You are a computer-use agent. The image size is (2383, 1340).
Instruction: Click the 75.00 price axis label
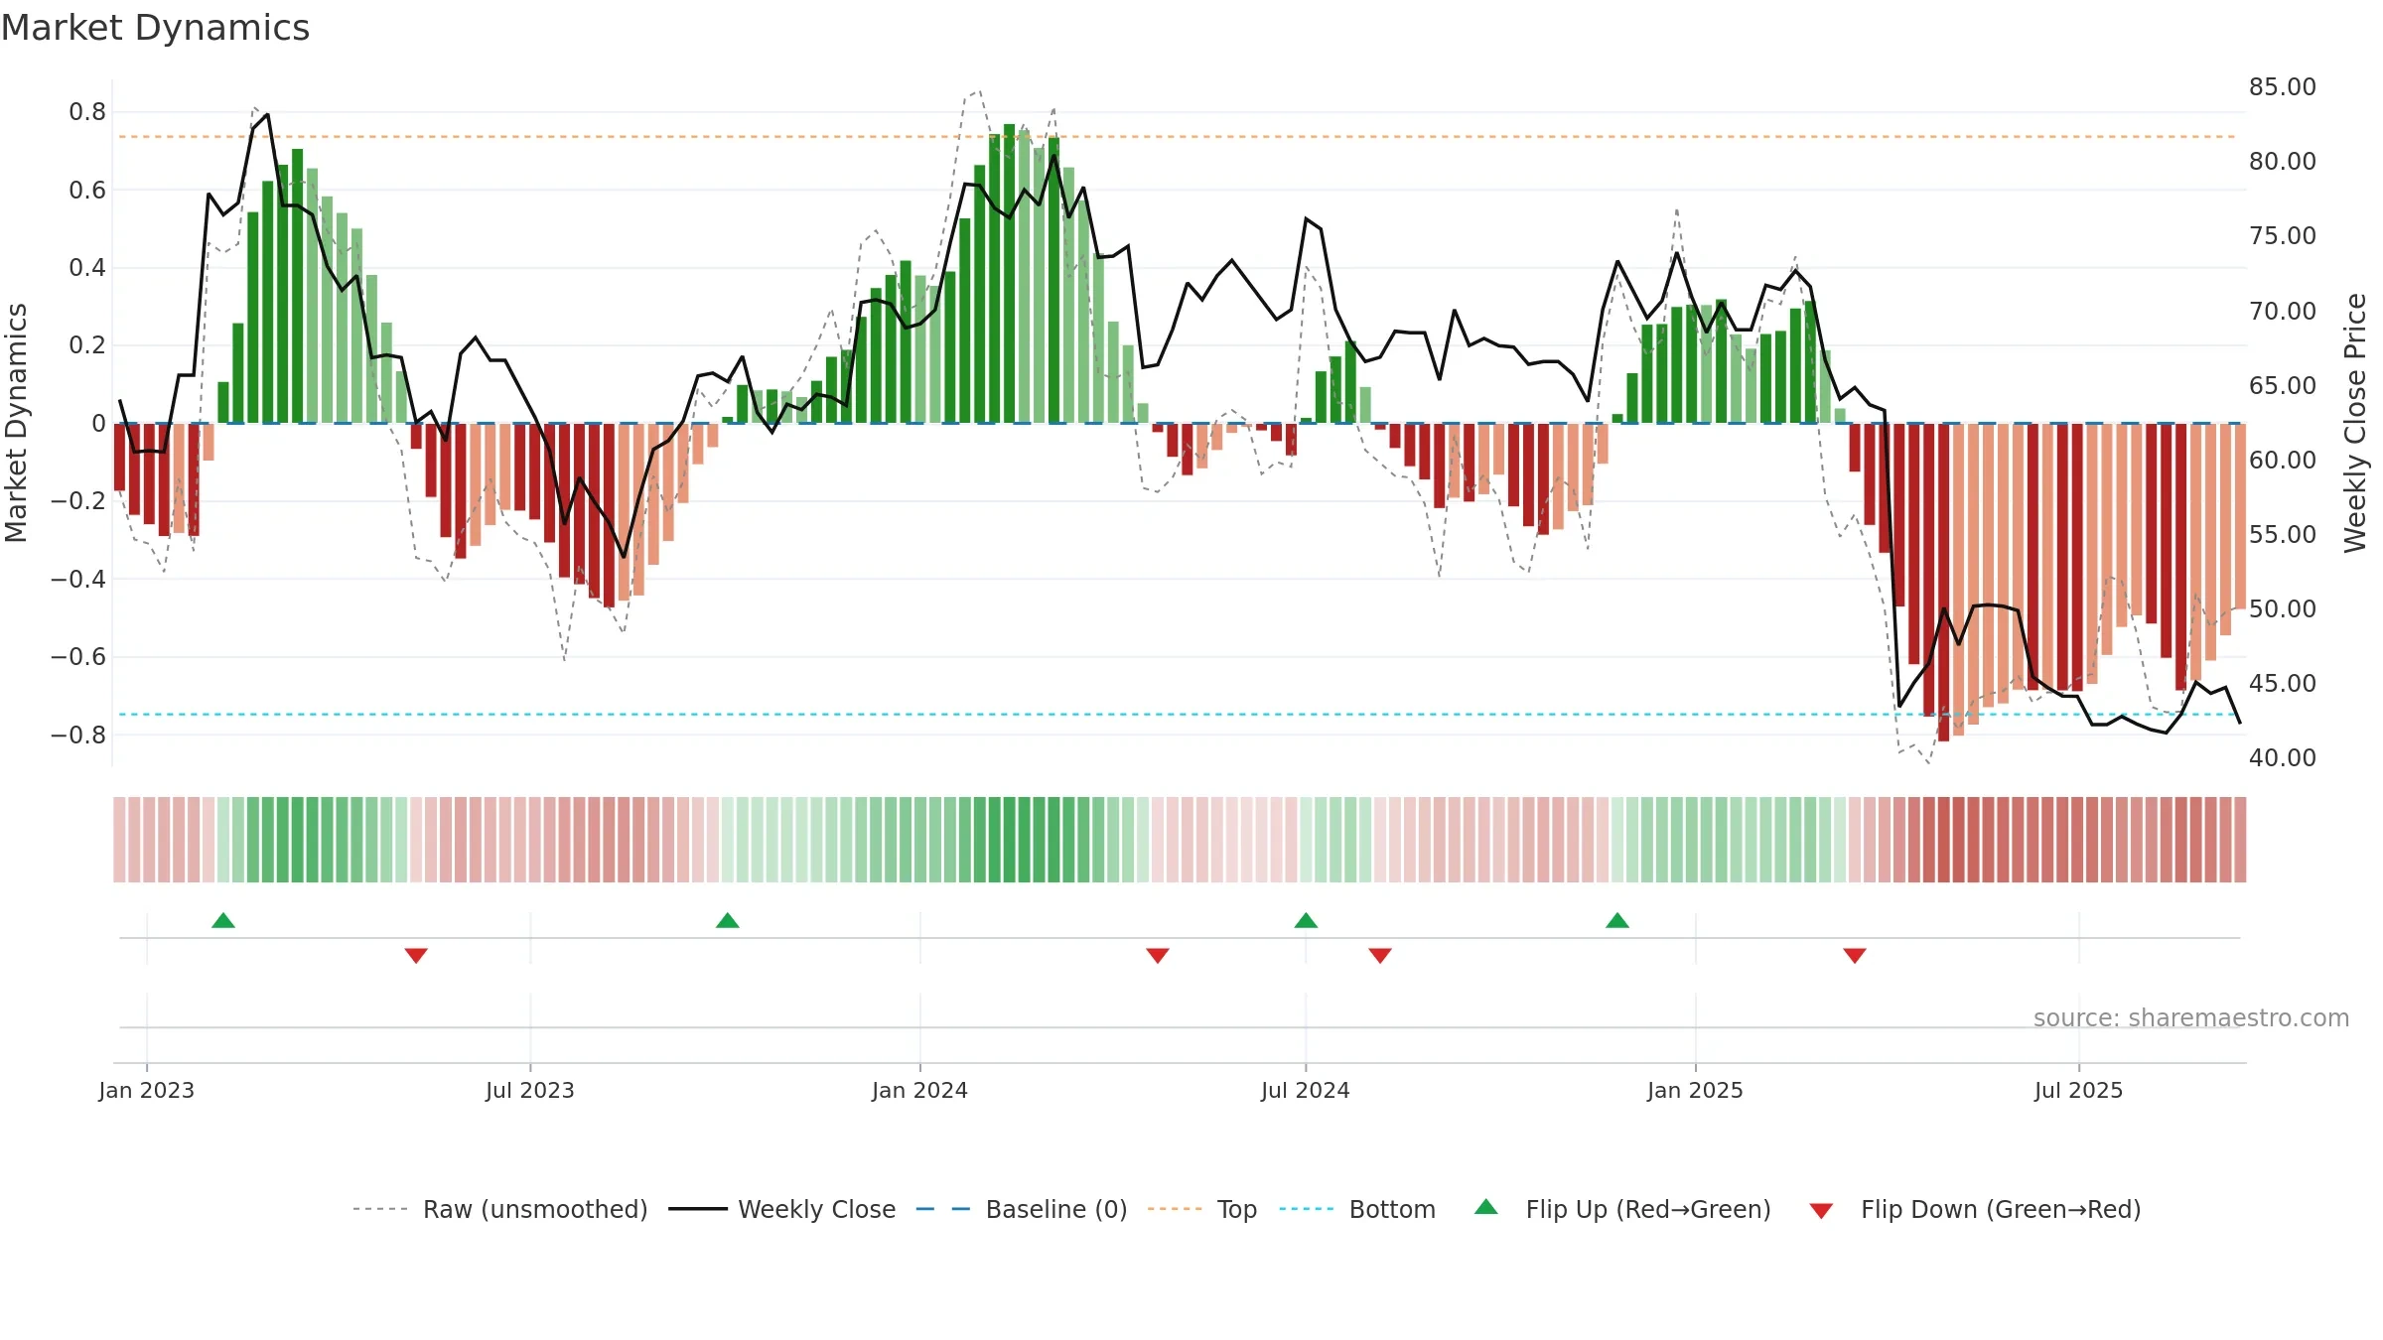click(x=2283, y=236)
